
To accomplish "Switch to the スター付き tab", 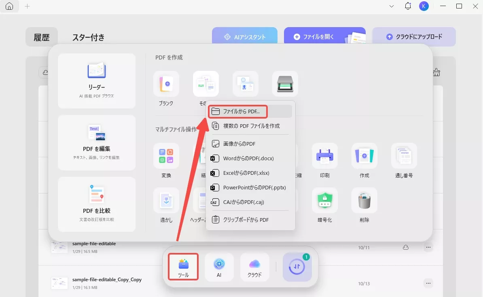I will [88, 37].
